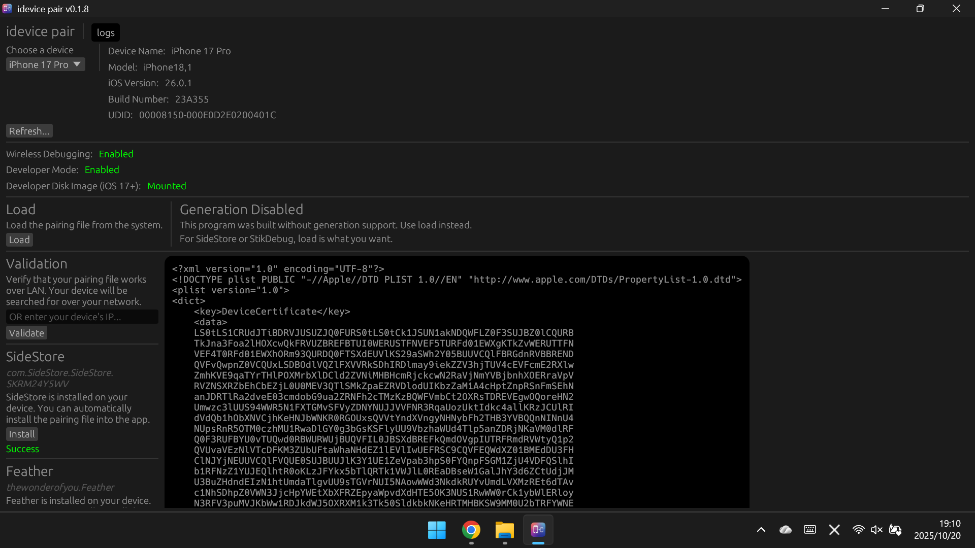Open Google Chrome from taskbar
This screenshot has width=975, height=548.
click(471, 530)
